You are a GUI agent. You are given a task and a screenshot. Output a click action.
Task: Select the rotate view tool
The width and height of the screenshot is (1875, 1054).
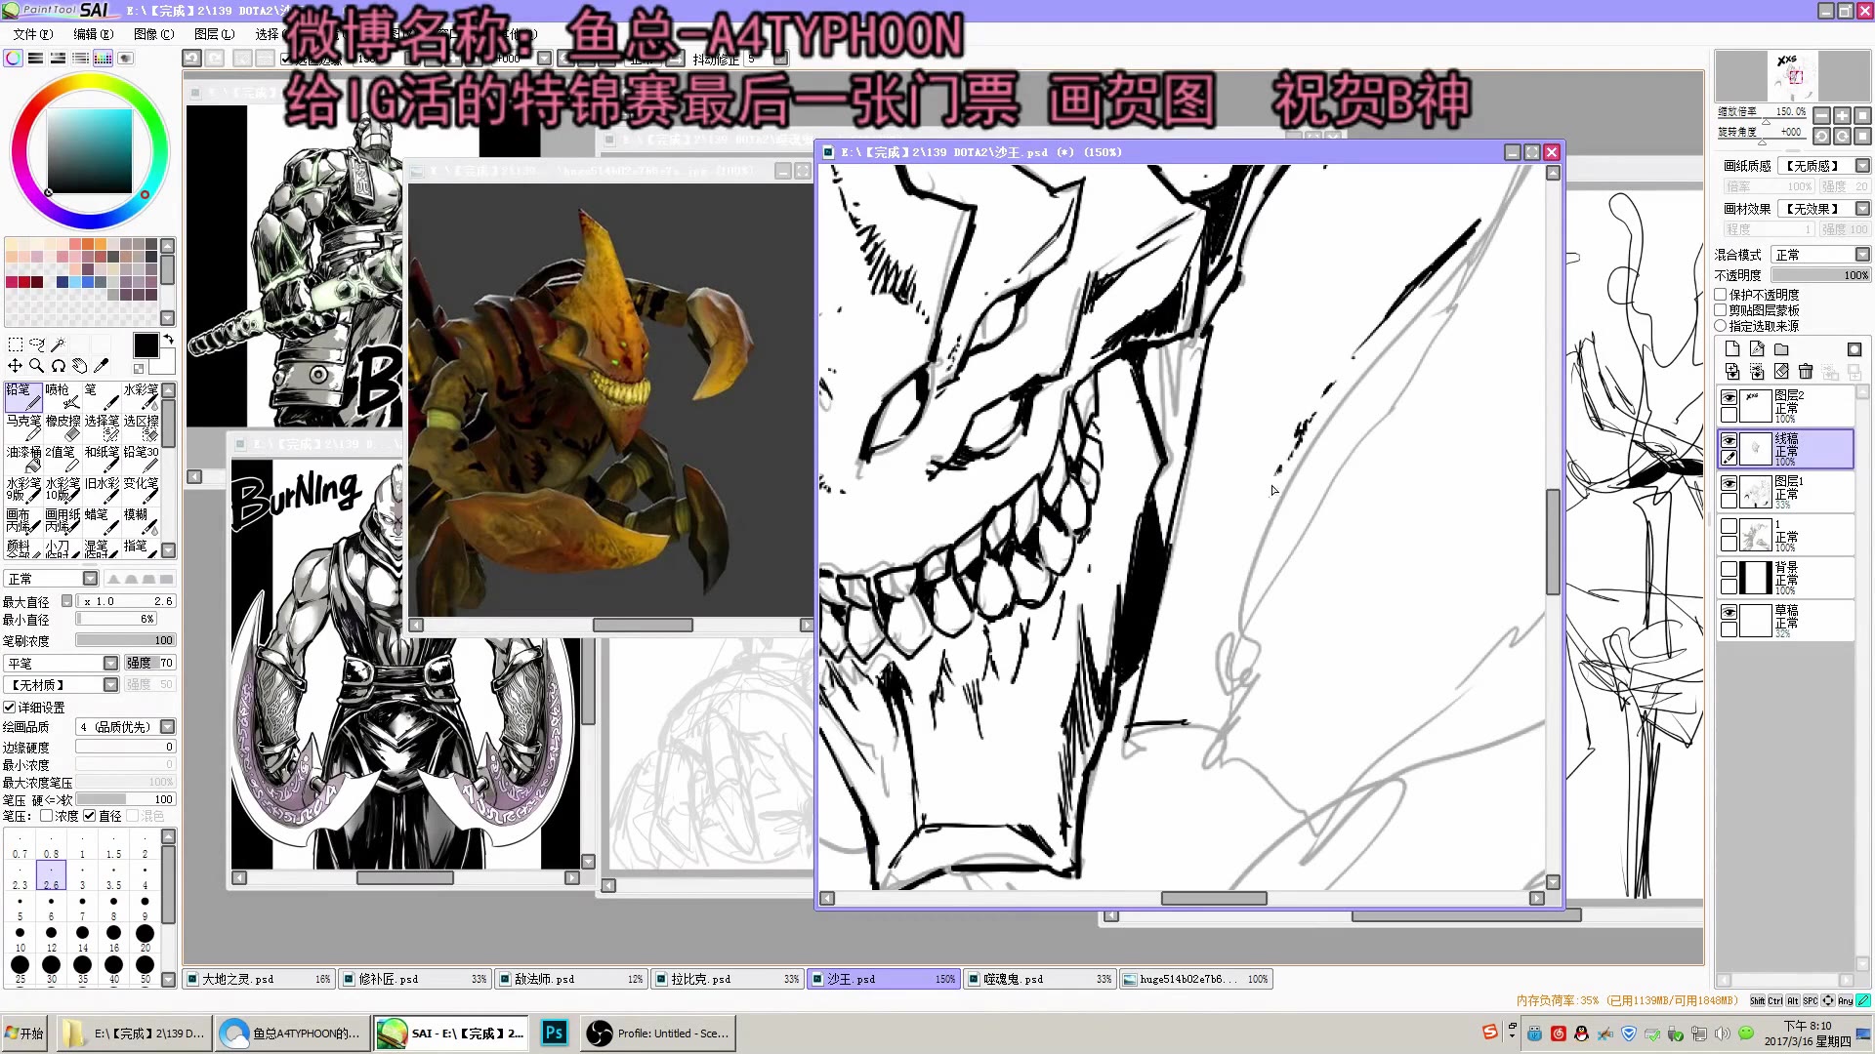tap(58, 366)
